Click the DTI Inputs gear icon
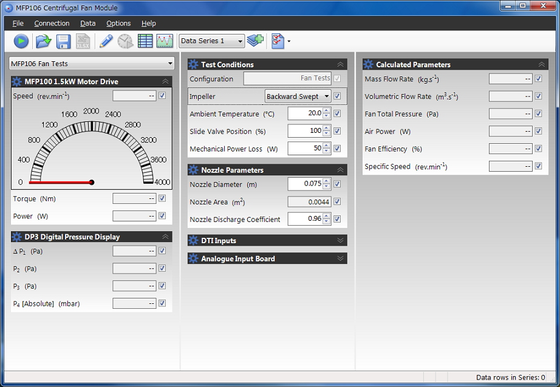Image resolution: width=560 pixels, height=387 pixels. point(193,241)
